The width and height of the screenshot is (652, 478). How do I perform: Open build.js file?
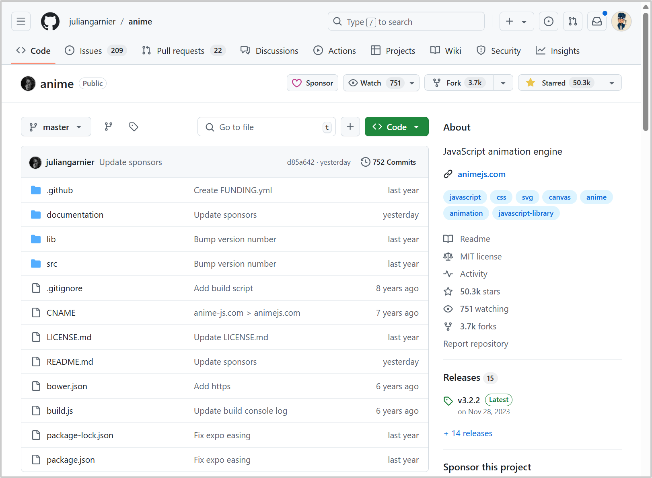[60, 411]
